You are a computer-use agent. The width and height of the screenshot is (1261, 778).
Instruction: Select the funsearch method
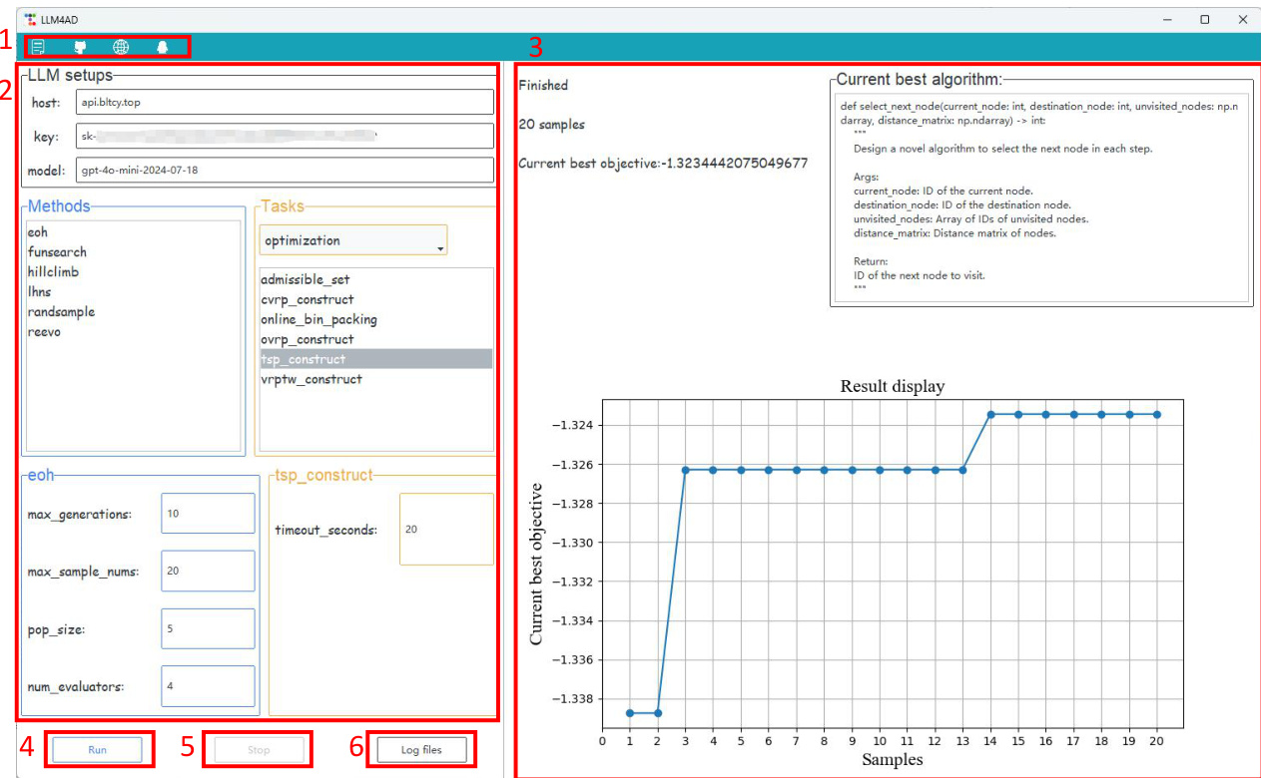coord(58,252)
